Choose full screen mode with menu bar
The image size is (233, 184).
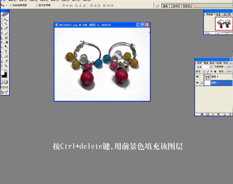pyautogui.click(x=3, y=87)
